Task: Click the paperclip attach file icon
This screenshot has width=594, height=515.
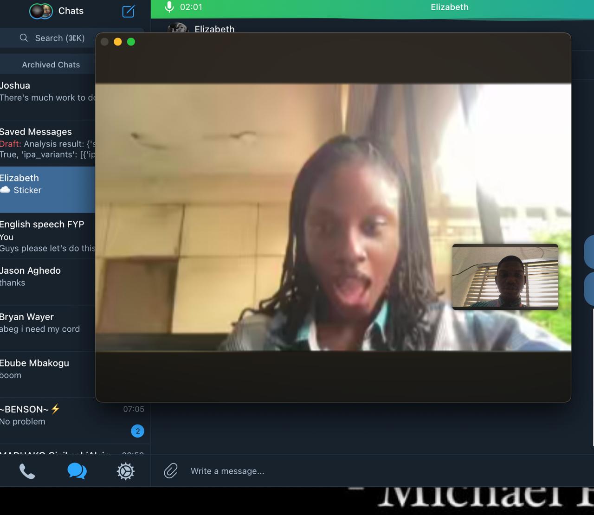Action: pos(171,471)
